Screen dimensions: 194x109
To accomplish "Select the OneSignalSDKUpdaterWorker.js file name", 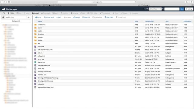I will pyautogui.click(x=48, y=78).
